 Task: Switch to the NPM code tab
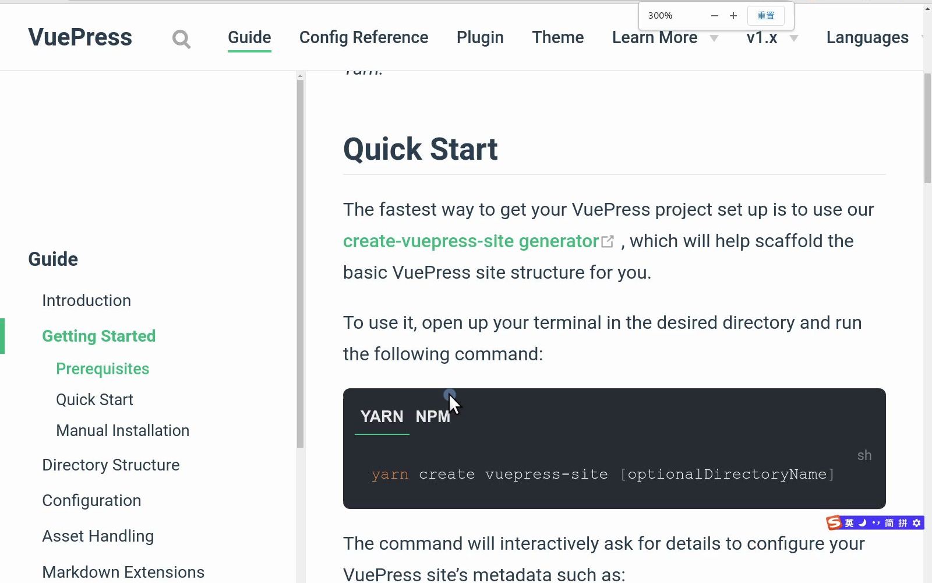pyautogui.click(x=433, y=416)
